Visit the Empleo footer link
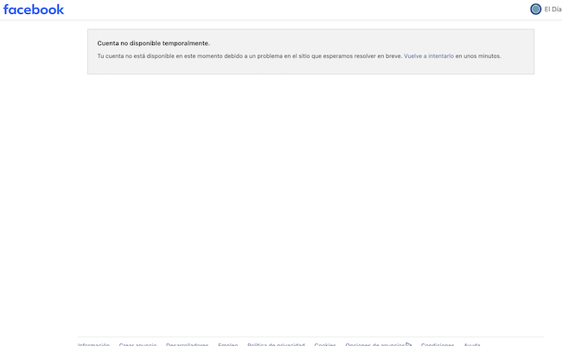Screen dimensions: 562x346 227,344
